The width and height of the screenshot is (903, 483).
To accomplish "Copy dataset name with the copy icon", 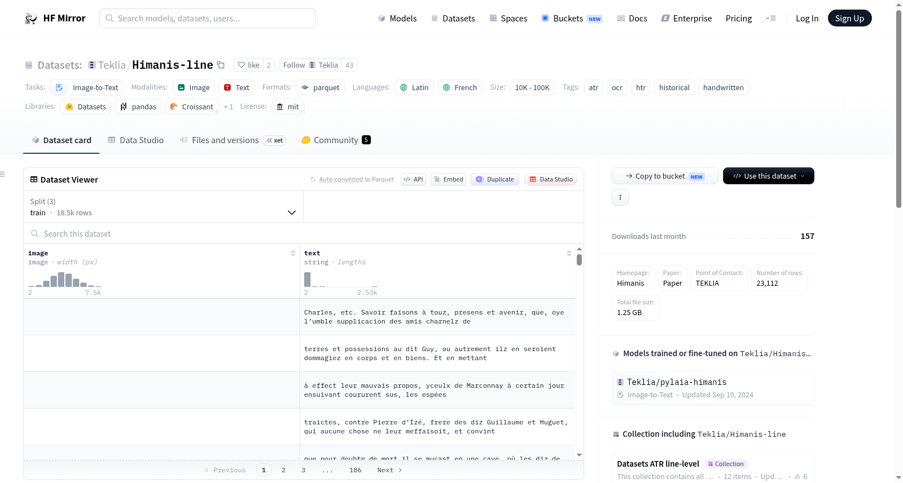I will 221,65.
